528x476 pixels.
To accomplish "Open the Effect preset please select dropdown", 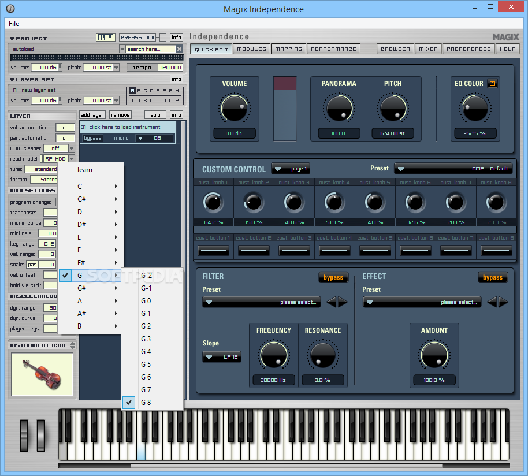I will point(422,302).
